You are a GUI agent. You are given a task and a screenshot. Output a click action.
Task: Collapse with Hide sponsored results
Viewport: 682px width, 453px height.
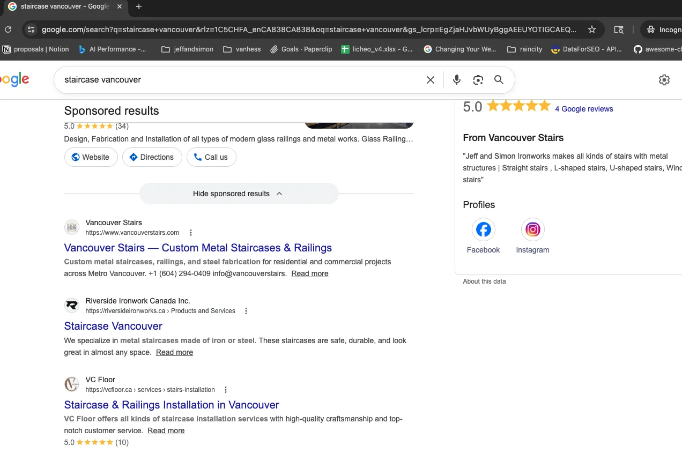(x=239, y=194)
